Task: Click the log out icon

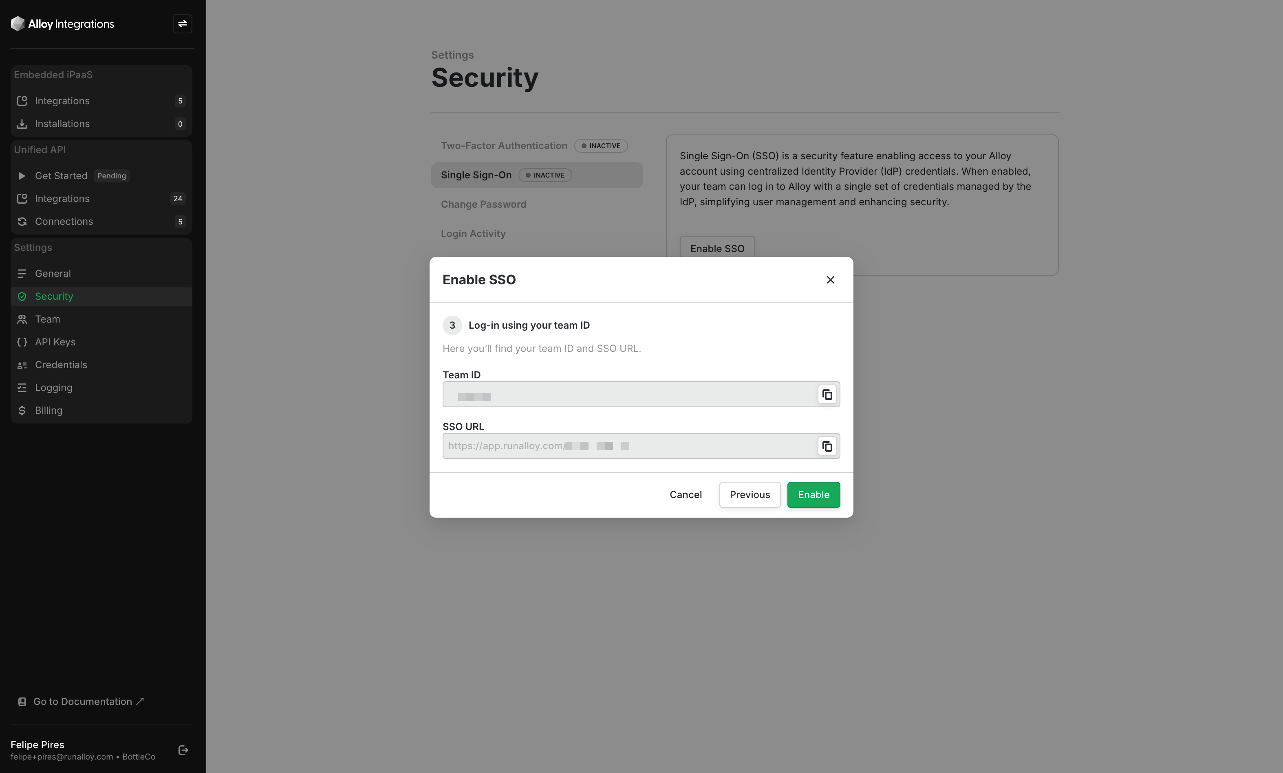Action: pos(183,750)
